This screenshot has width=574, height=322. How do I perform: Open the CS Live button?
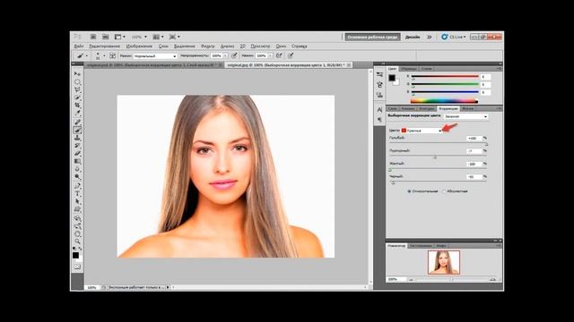tap(454, 37)
